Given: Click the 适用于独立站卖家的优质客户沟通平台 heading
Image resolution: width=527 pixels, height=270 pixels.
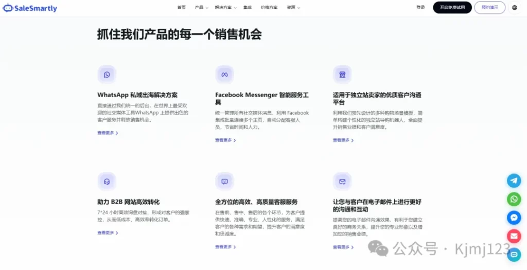Looking at the screenshot, I should pyautogui.click(x=377, y=99).
